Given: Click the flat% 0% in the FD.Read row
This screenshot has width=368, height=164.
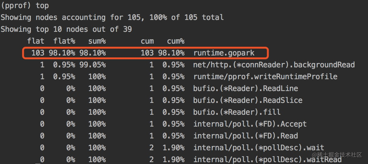Looking at the screenshot, I should (x=71, y=136).
